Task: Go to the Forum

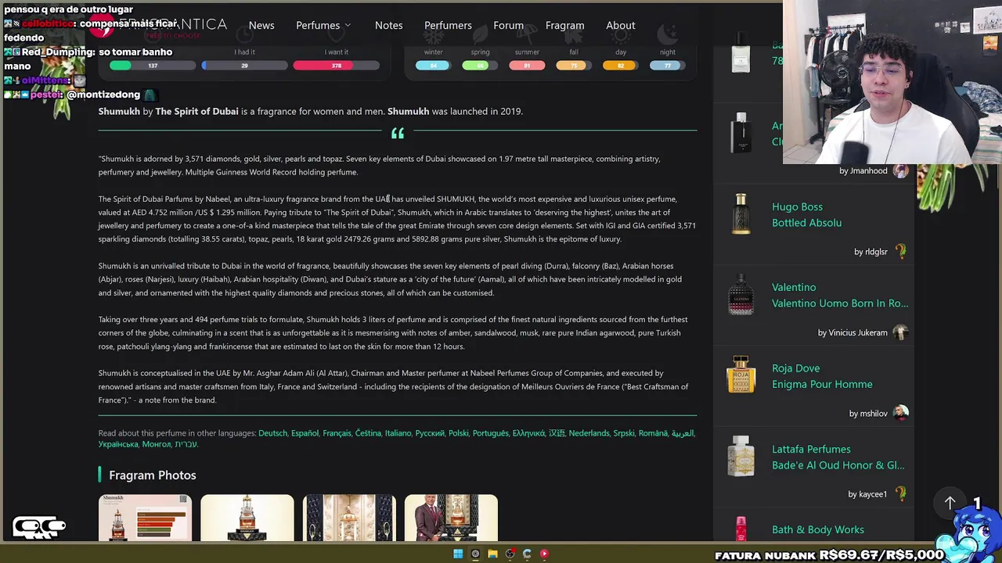Action: point(508,25)
